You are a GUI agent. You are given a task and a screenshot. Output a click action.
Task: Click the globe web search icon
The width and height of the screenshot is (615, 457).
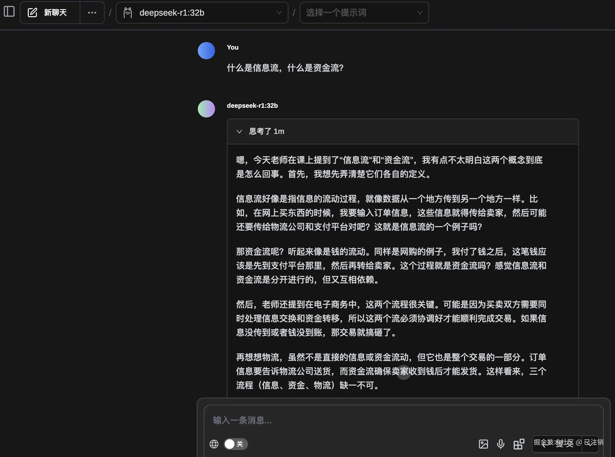click(214, 444)
